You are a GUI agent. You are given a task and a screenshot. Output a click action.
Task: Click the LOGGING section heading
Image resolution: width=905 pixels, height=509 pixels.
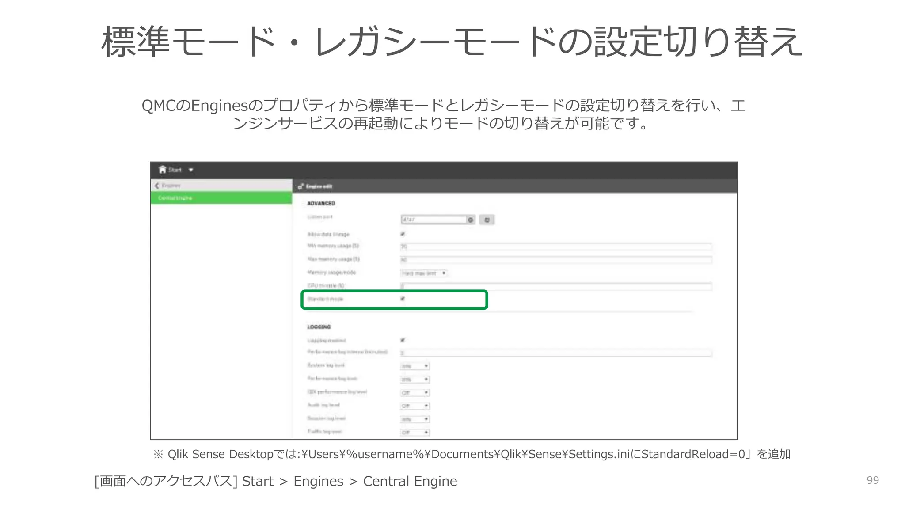[x=319, y=327]
